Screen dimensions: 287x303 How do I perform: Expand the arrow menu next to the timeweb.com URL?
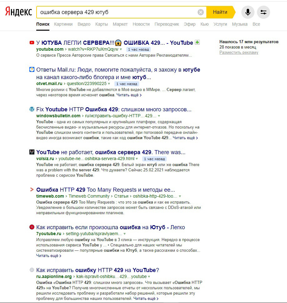point(180,196)
